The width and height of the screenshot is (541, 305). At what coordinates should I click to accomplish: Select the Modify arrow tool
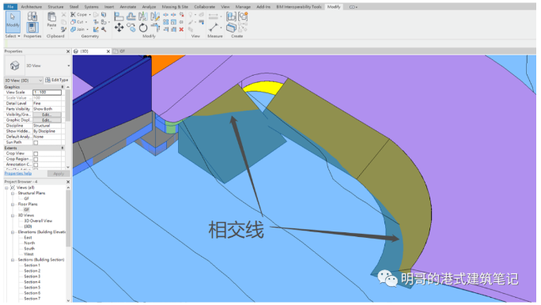click(13, 21)
